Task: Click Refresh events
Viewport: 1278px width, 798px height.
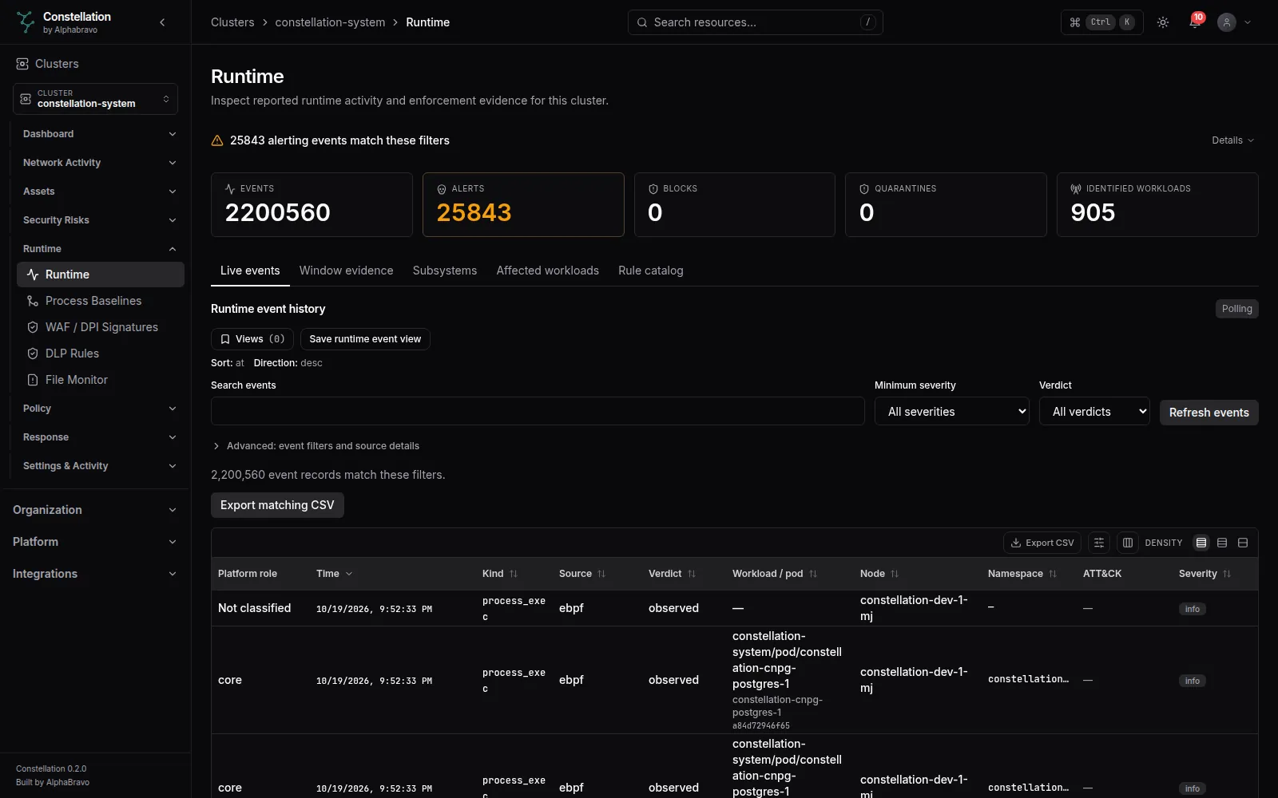Action: (x=1209, y=413)
